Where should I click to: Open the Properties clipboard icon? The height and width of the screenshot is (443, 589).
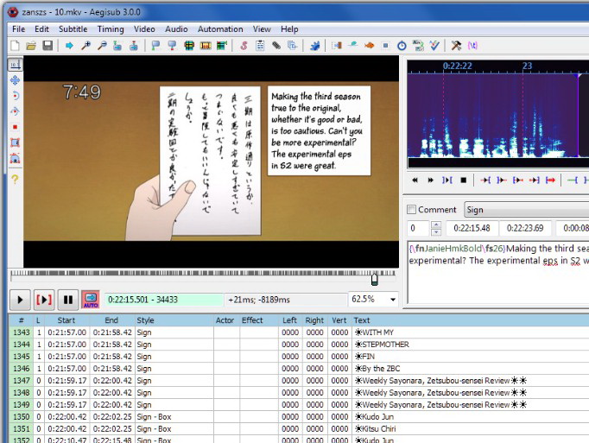tap(260, 46)
